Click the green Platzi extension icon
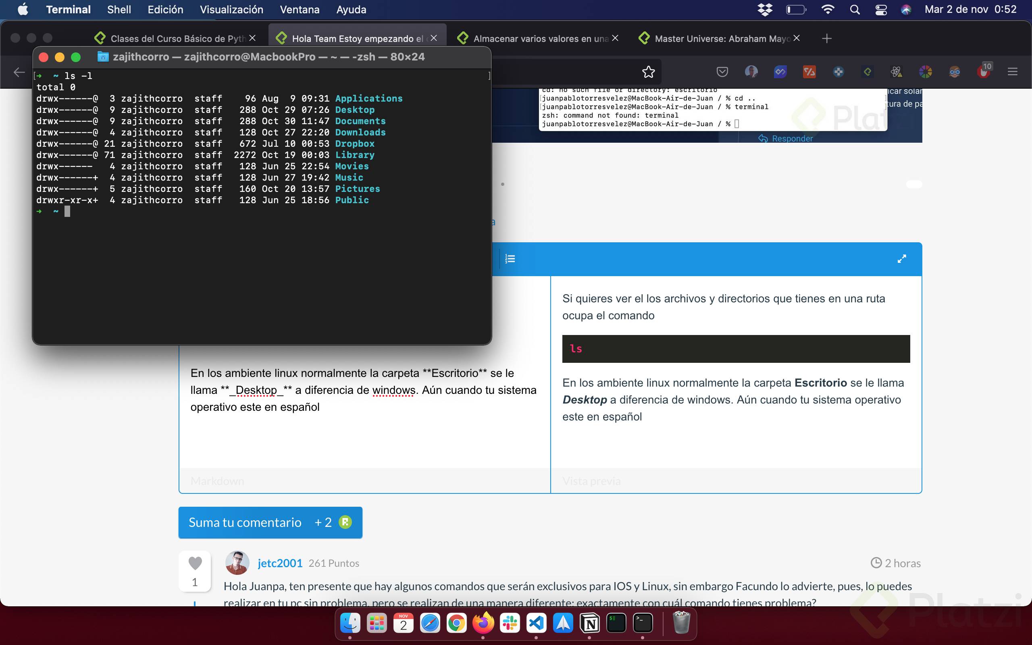This screenshot has height=645, width=1032. tap(868, 72)
